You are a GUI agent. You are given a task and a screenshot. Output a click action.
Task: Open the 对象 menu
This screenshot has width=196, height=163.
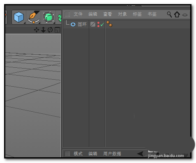tap(122, 14)
